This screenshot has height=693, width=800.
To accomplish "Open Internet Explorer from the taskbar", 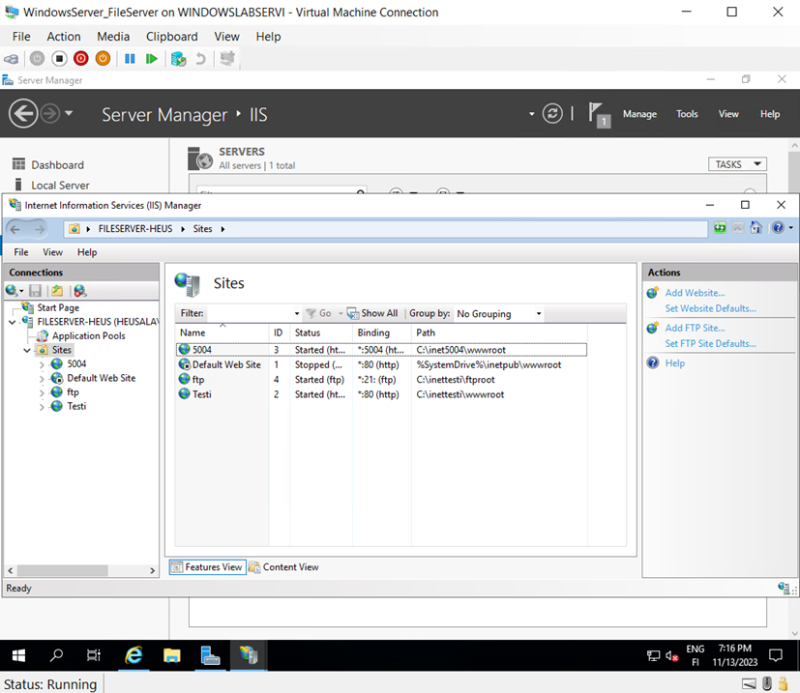I will coord(133,655).
